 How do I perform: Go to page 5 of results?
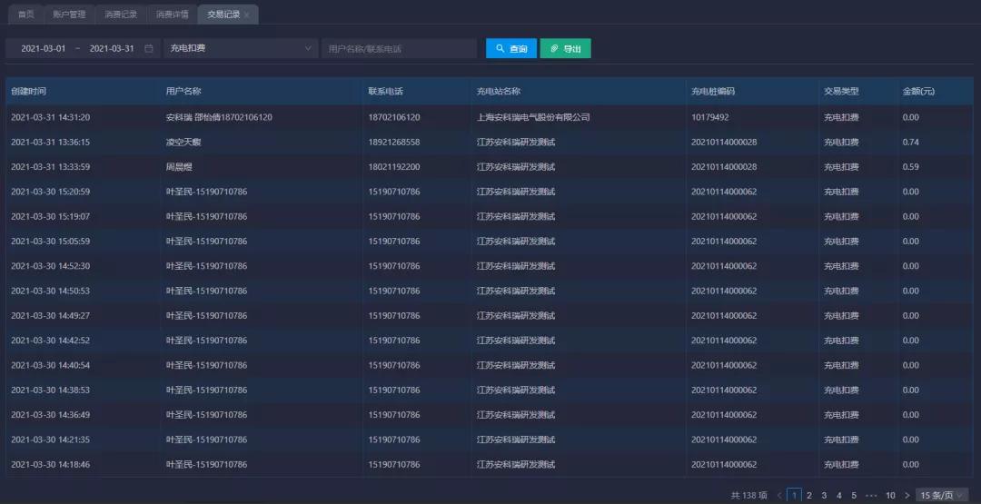[x=854, y=495]
